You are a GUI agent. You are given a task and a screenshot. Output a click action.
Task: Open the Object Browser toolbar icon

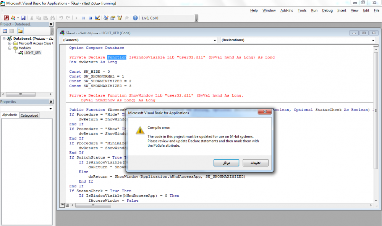[x=120, y=18]
